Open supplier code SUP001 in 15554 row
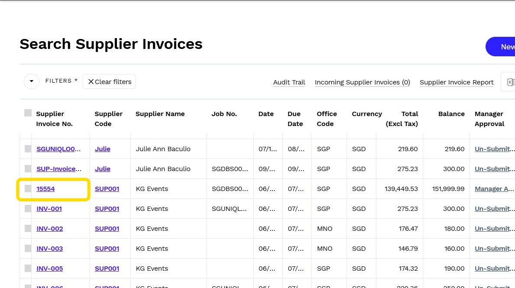 click(x=107, y=189)
